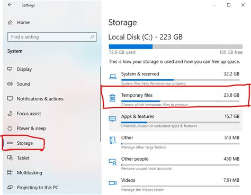The width and height of the screenshot is (251, 195).
Task: Click the Local Disk usage bar
Action: (176, 47)
